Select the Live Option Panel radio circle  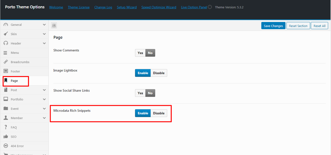pyautogui.click(x=210, y=7)
